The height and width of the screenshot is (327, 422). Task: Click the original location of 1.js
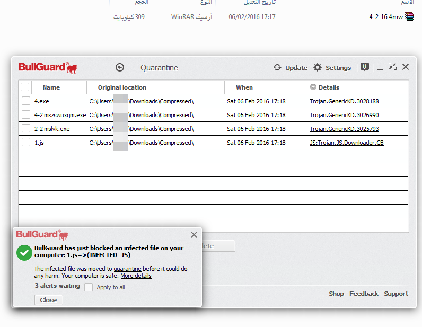142,143
